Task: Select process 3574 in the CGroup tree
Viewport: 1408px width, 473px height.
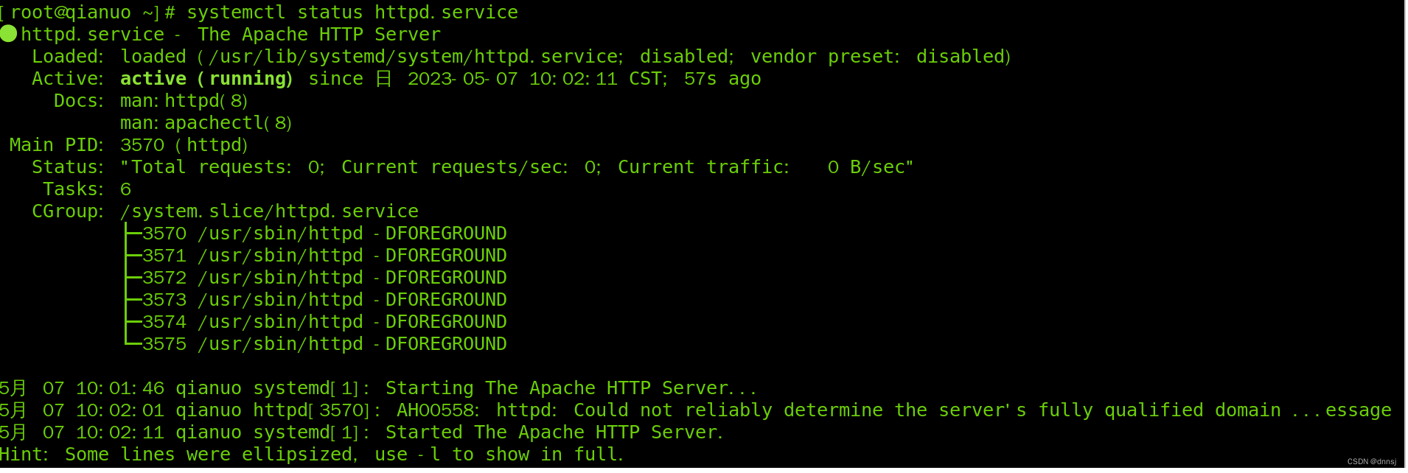Action: pos(324,322)
